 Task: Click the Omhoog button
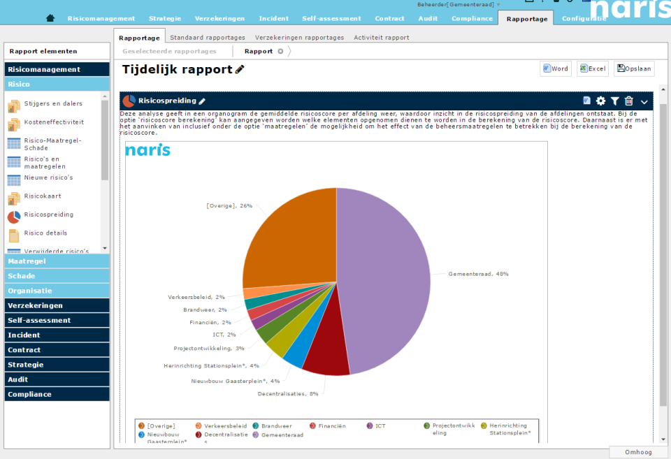(x=637, y=452)
